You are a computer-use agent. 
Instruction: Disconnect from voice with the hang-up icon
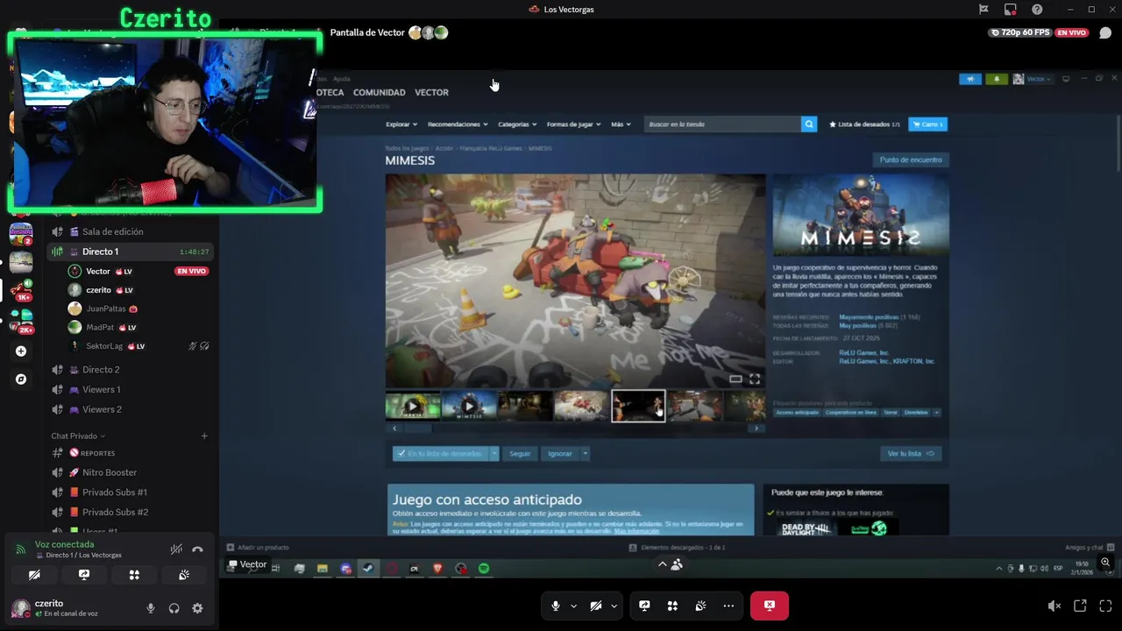point(197,549)
